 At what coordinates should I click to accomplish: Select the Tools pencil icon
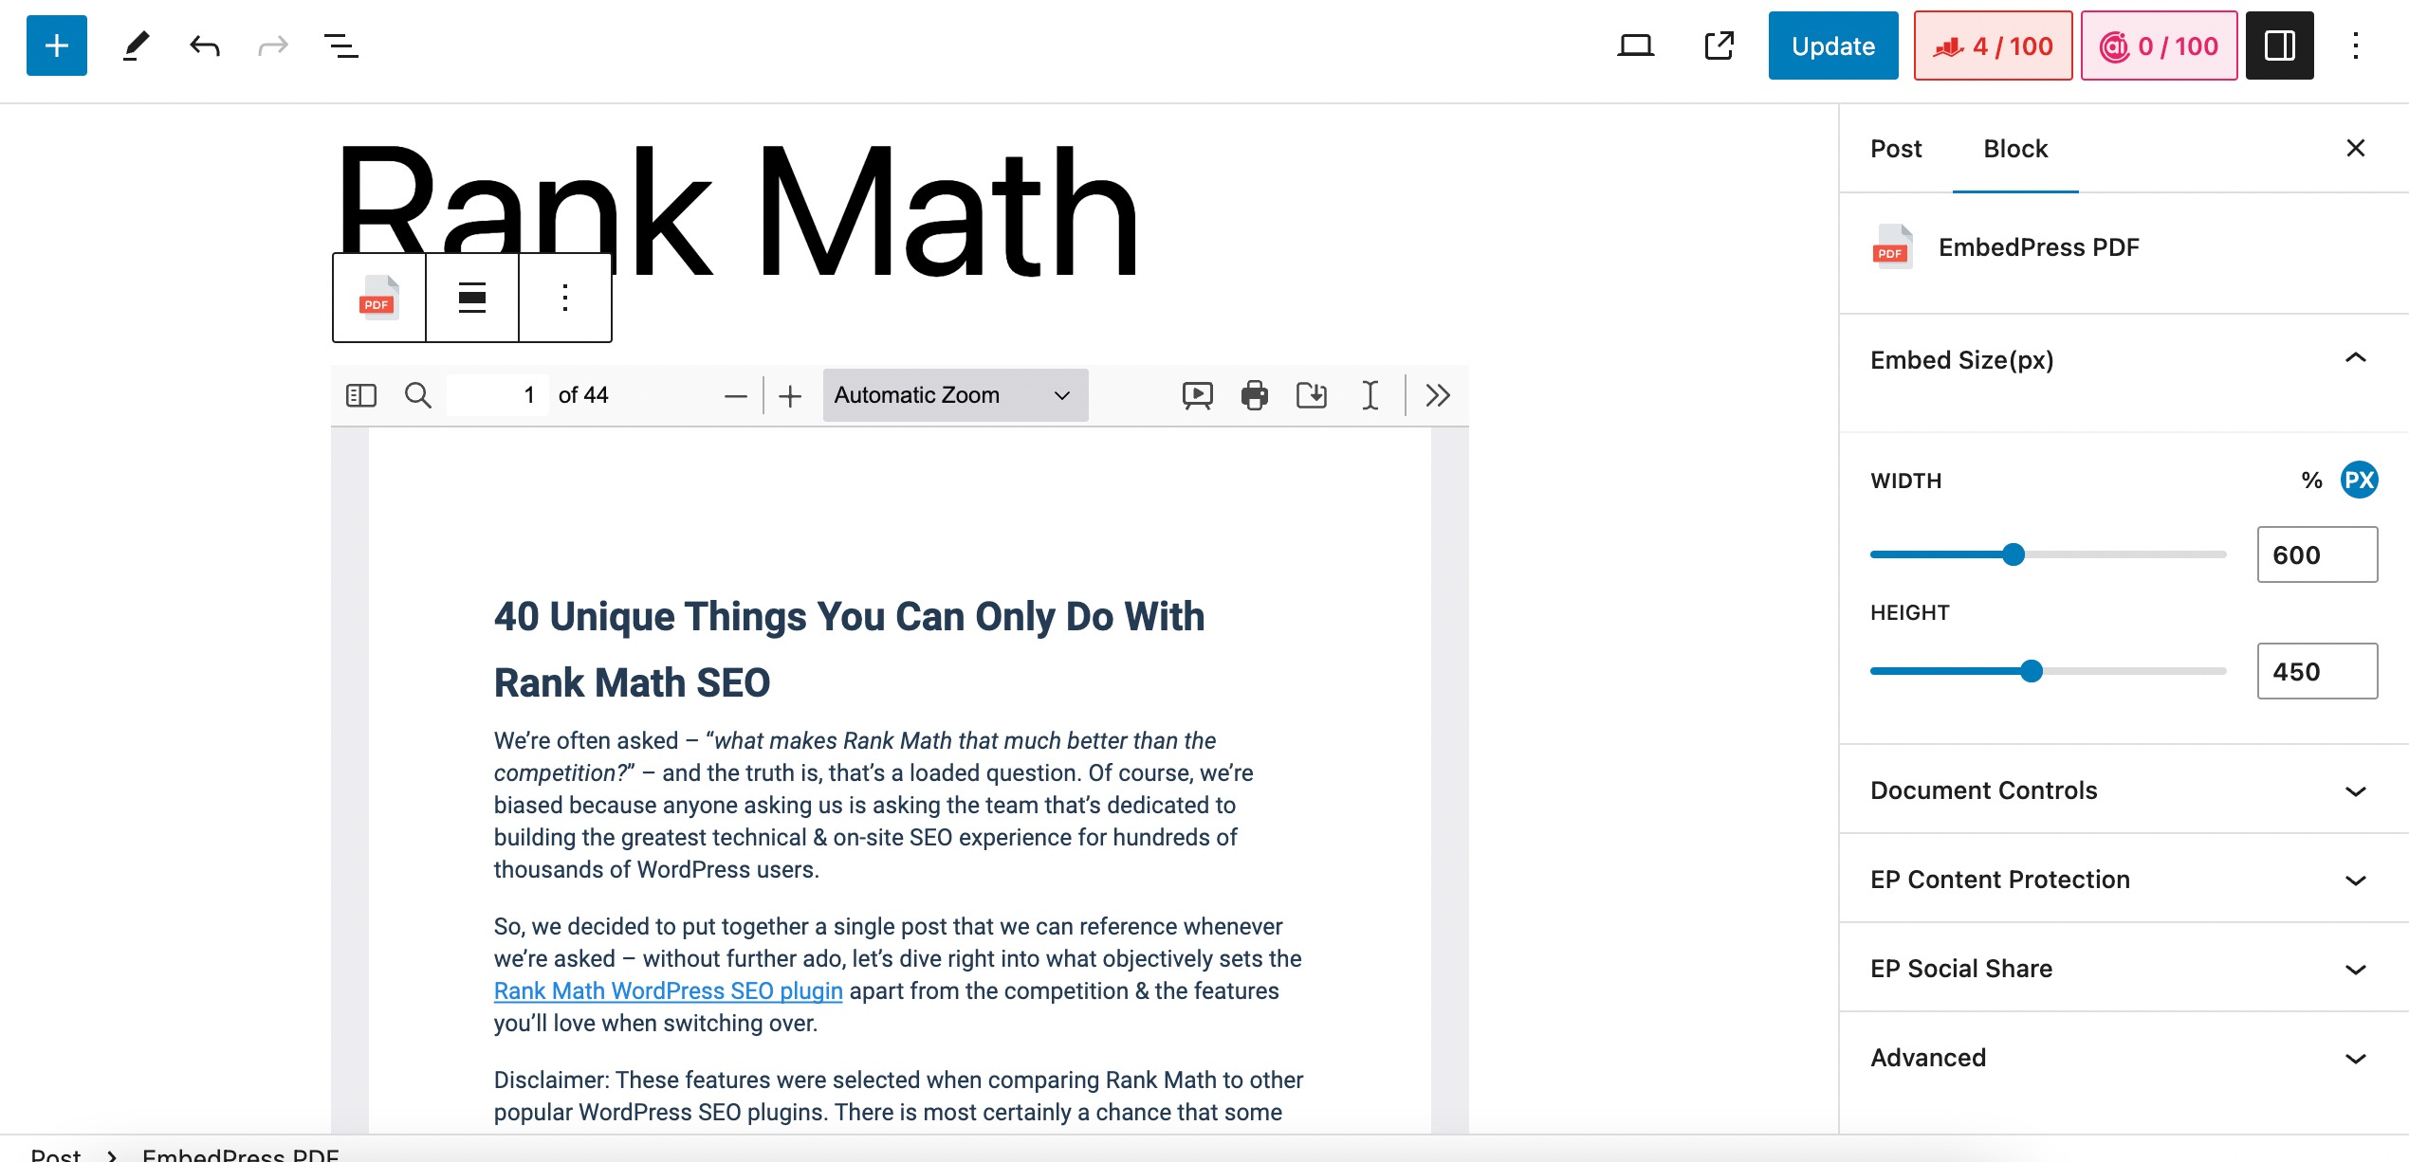pos(136,45)
